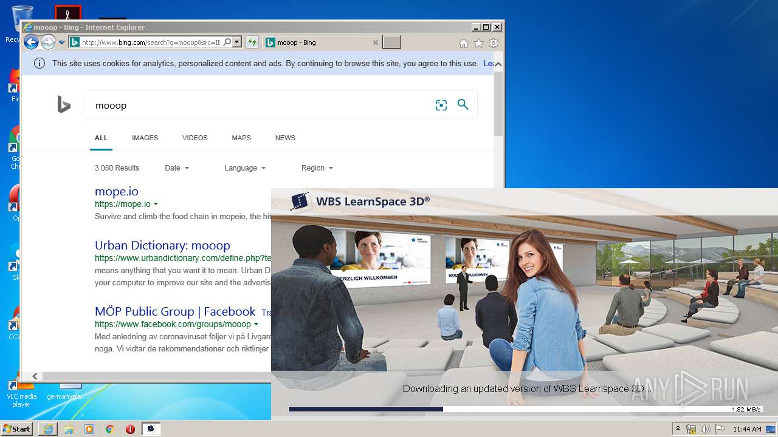This screenshot has height=437, width=778.
Task: Open the Urban Dictionary: mooop result
Action: [162, 245]
